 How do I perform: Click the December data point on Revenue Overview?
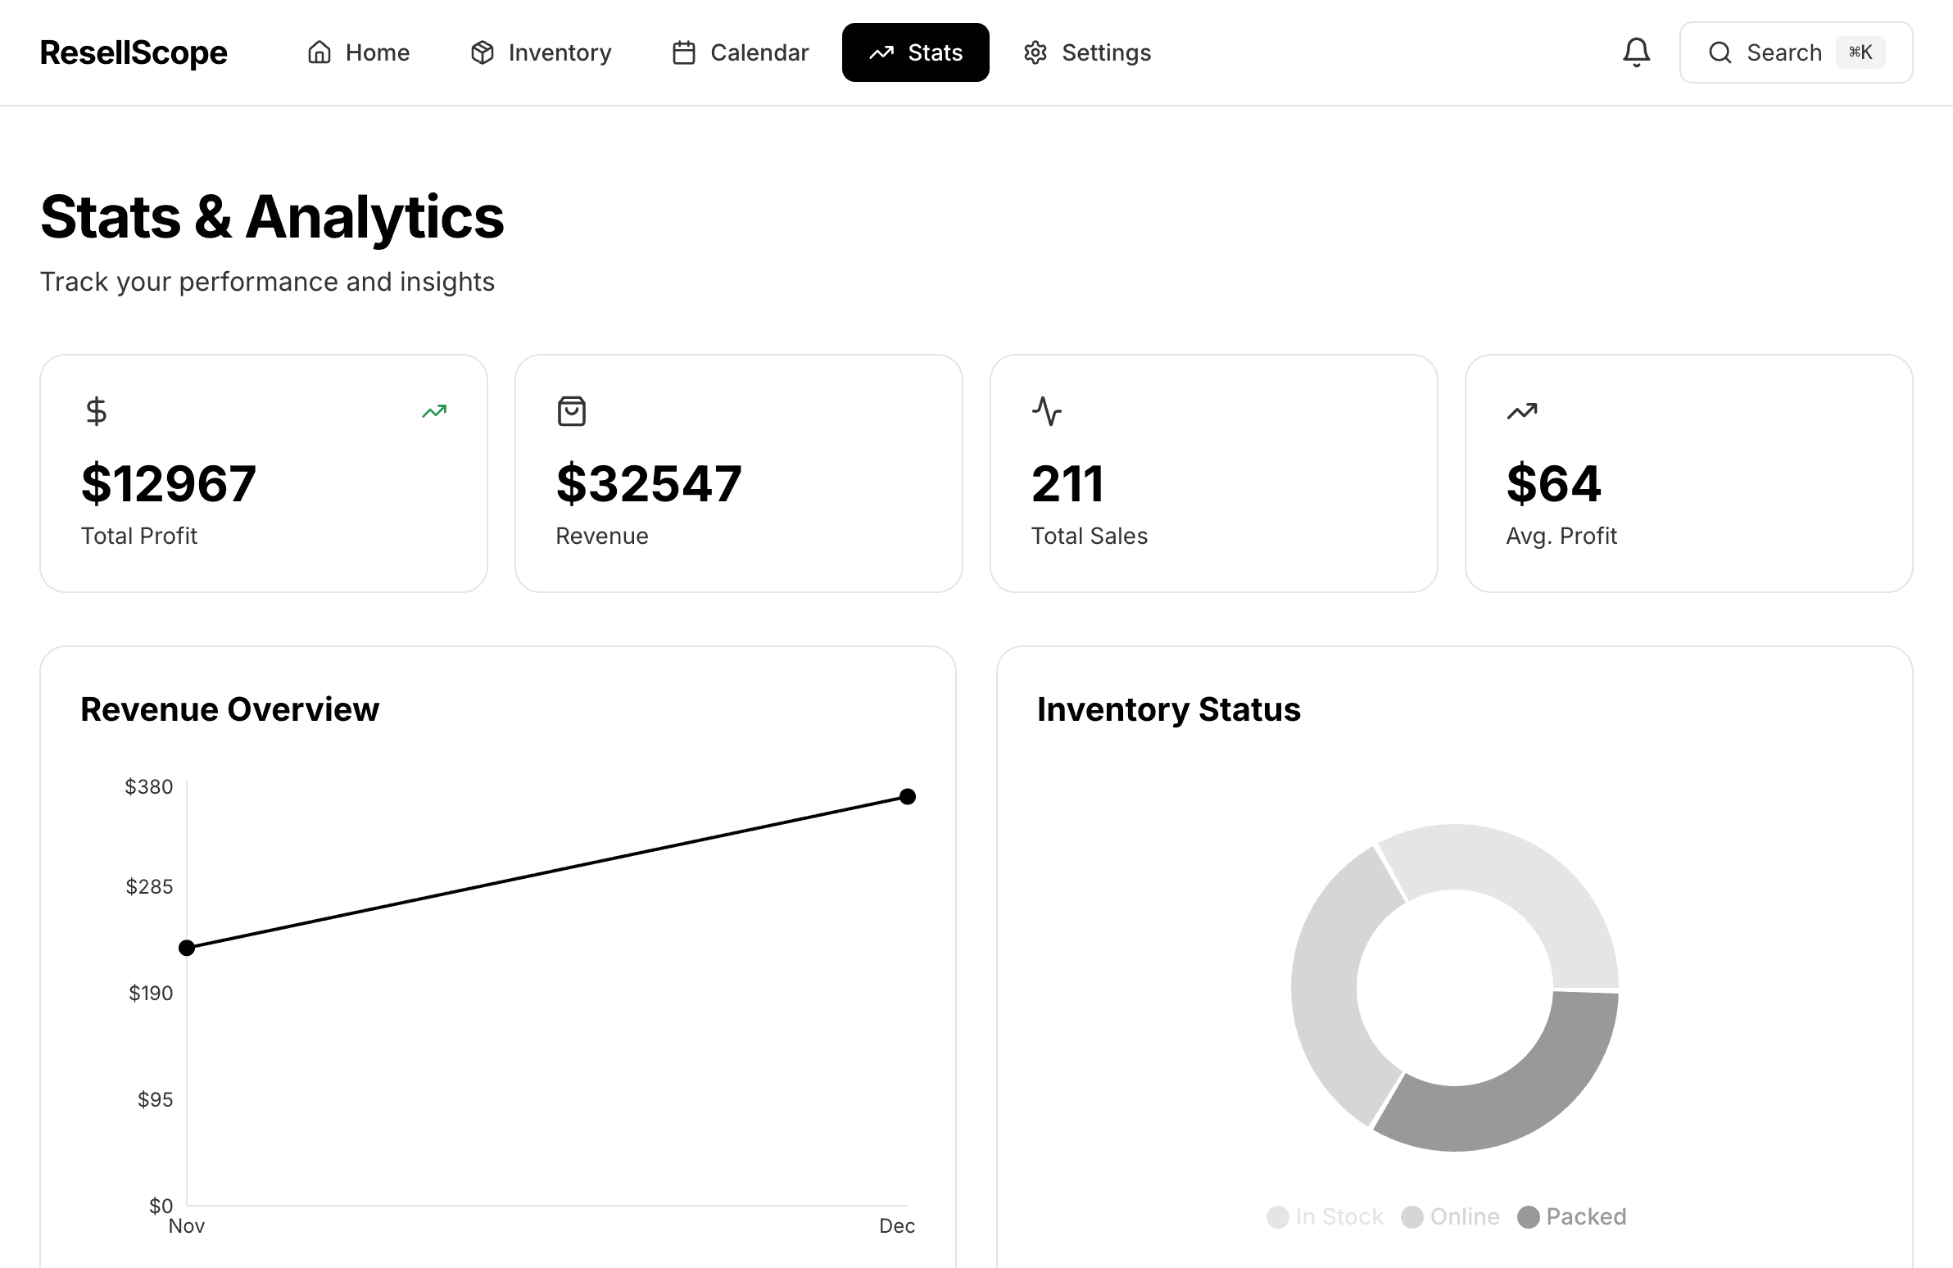tap(908, 796)
